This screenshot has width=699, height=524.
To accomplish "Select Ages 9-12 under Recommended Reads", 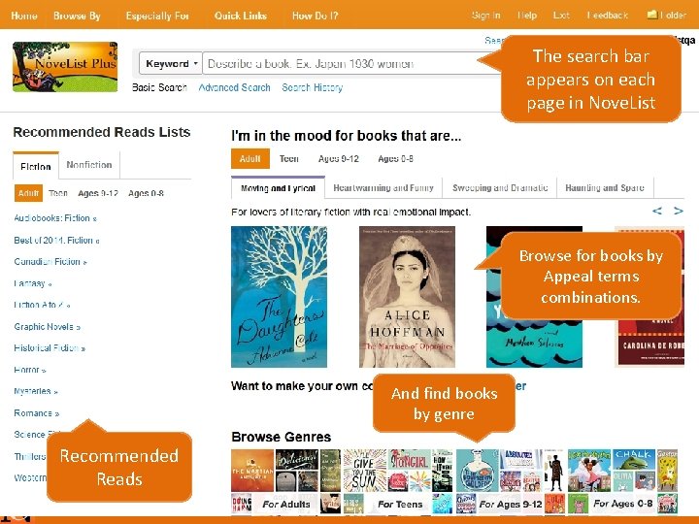I will click(98, 193).
